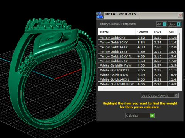The width and height of the screenshot is (185, 138).
Task: Click the SPG column header
Action: tap(172, 32)
